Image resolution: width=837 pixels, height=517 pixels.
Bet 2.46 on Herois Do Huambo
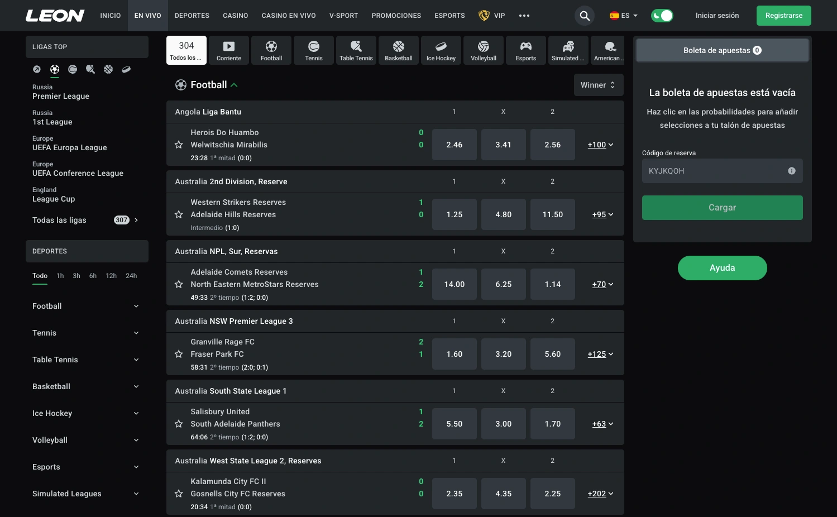pyautogui.click(x=455, y=145)
